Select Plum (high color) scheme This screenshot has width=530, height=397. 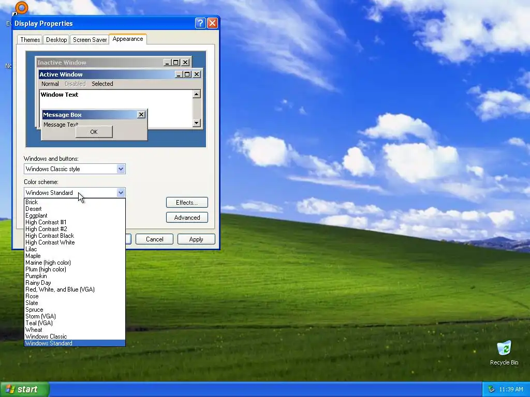75,269
